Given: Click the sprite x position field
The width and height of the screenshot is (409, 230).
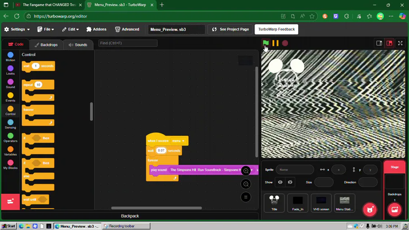Looking at the screenshot, I should (x=339, y=170).
